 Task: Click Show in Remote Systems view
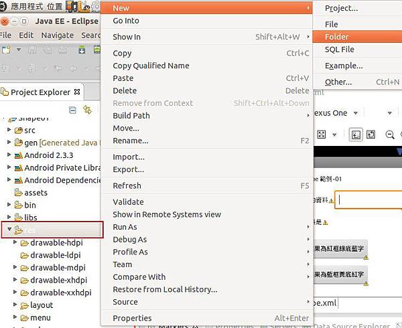[x=206, y=215]
